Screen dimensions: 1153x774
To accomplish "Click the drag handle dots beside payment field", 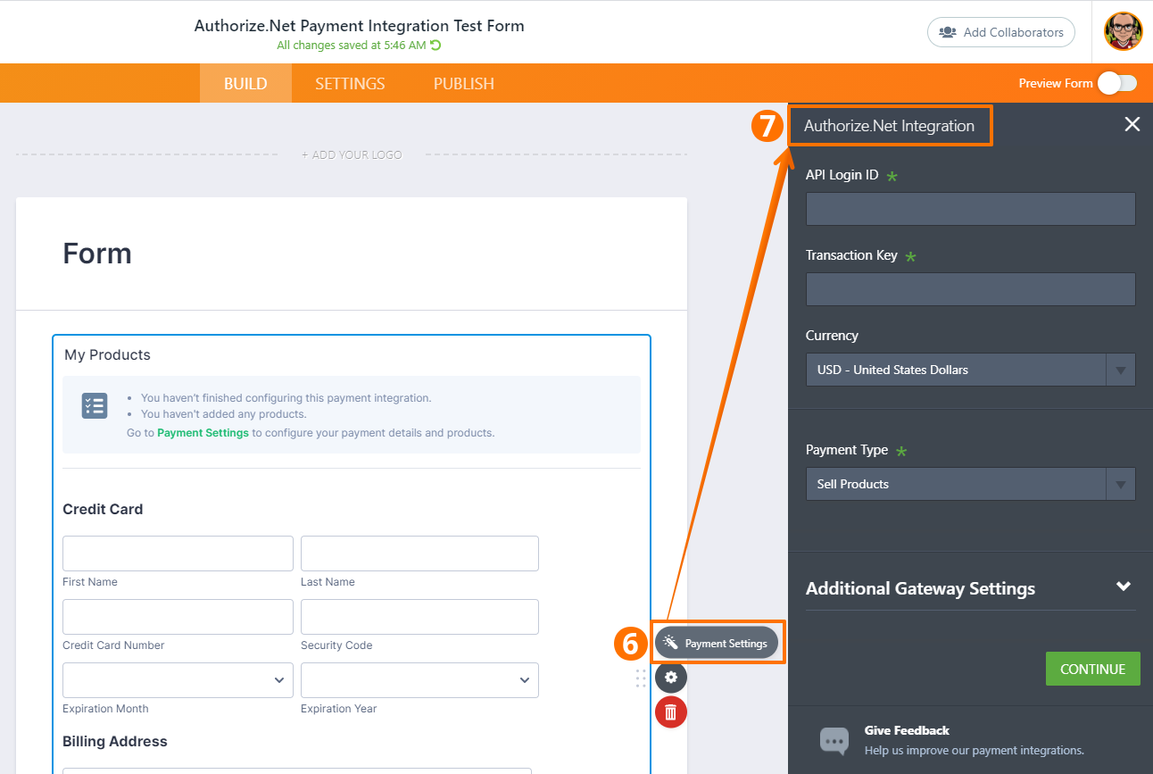I will [x=641, y=678].
